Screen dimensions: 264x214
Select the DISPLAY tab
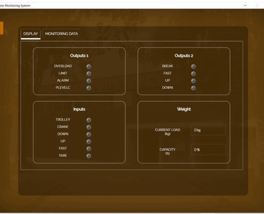30,34
